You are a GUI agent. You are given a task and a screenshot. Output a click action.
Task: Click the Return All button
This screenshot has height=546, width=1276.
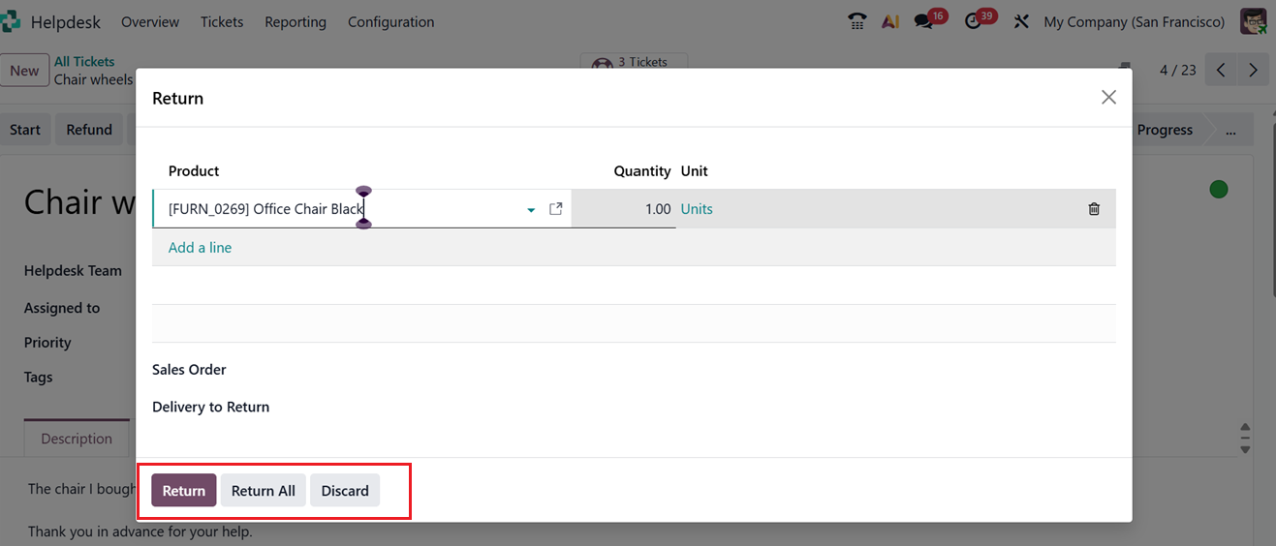click(x=264, y=491)
